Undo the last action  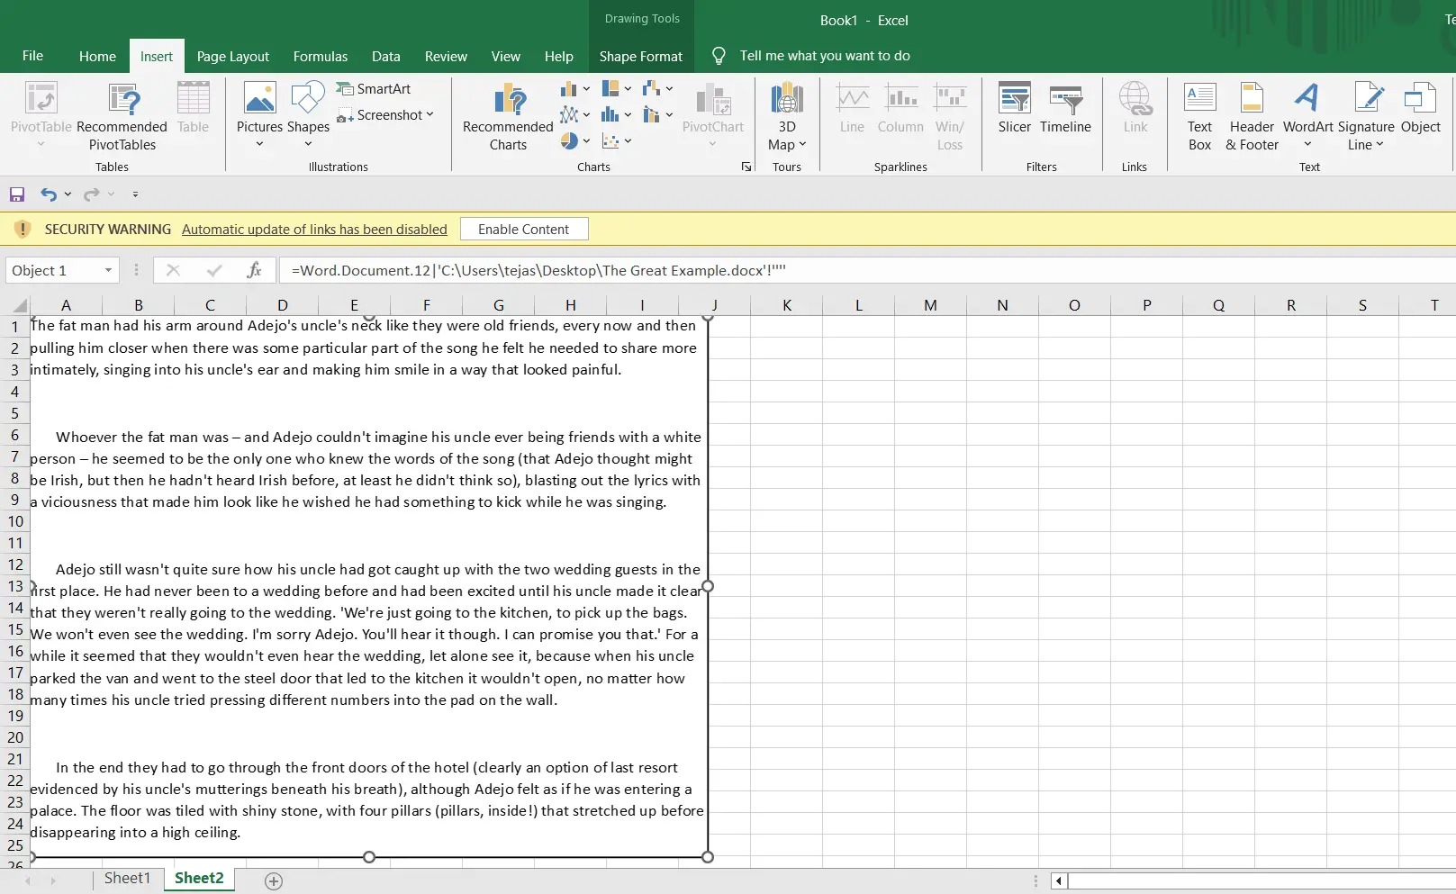click(49, 194)
